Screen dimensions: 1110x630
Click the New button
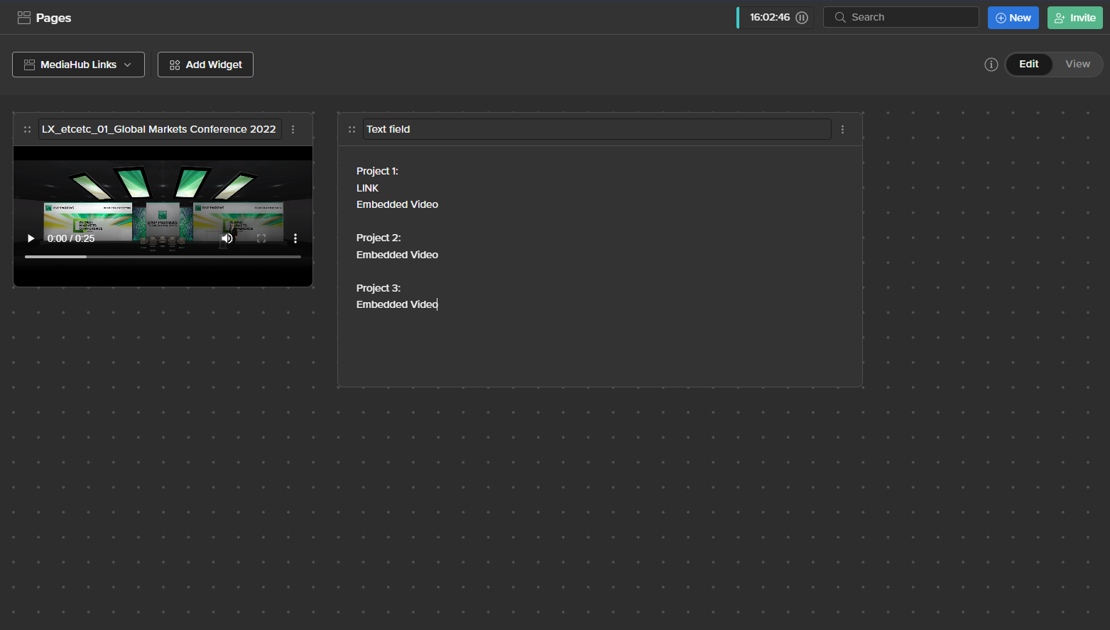pyautogui.click(x=1013, y=18)
